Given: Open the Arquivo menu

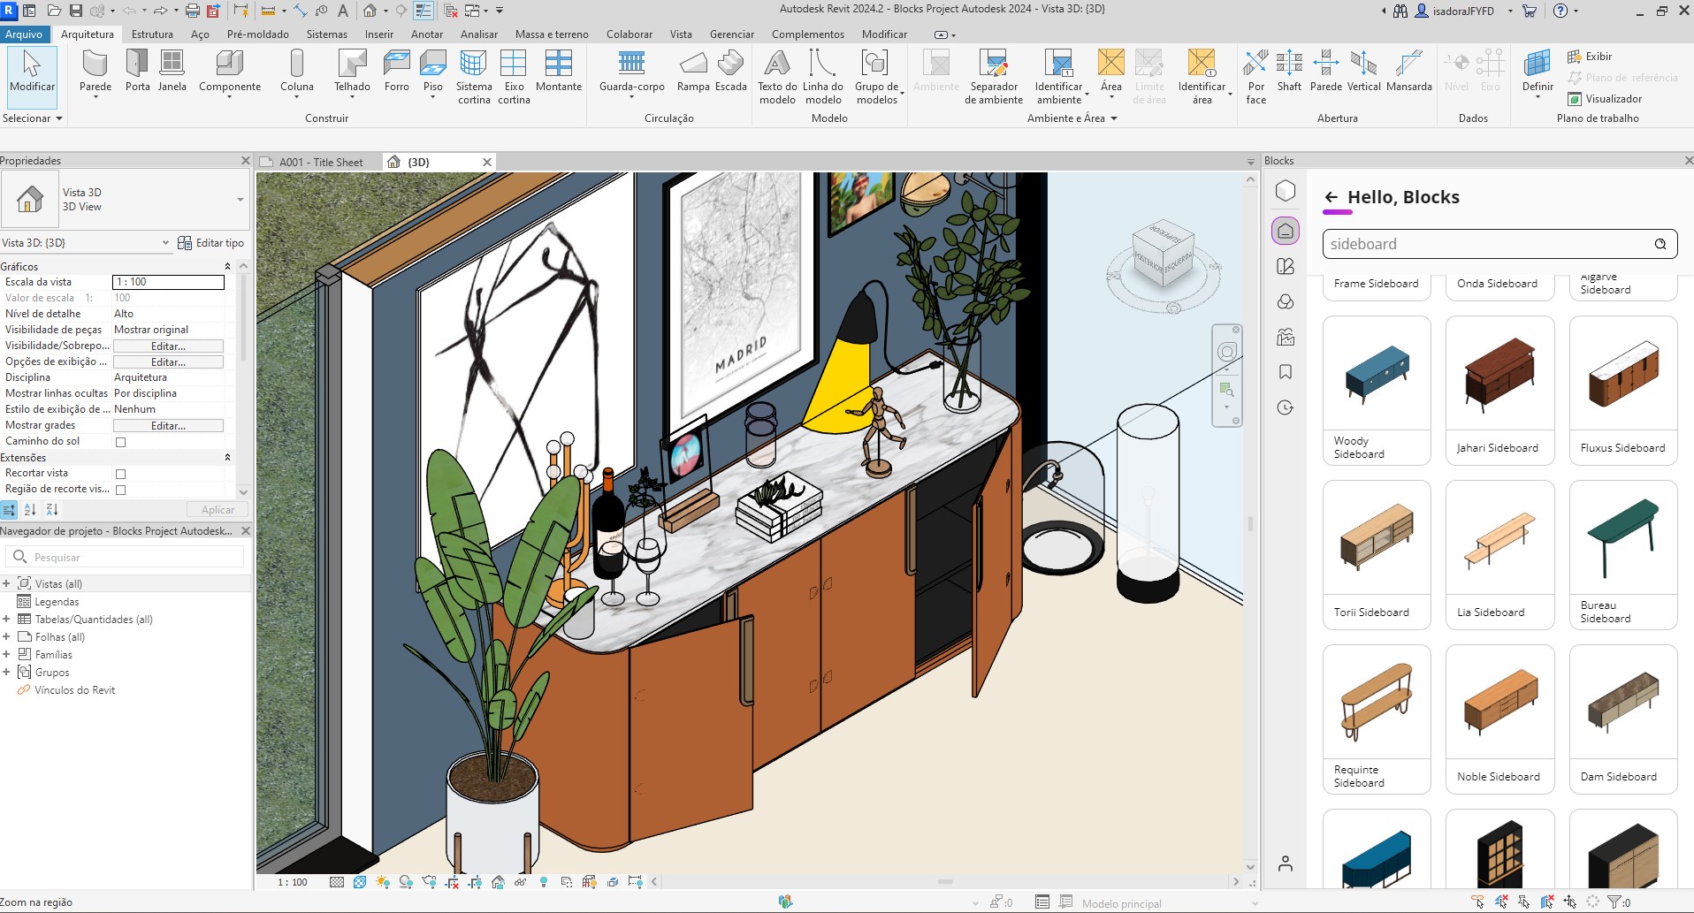Looking at the screenshot, I should [24, 34].
